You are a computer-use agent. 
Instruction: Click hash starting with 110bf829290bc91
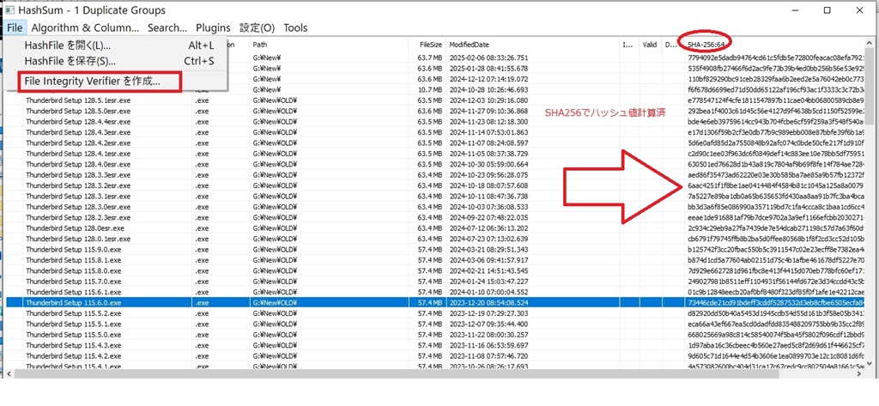(x=778, y=79)
